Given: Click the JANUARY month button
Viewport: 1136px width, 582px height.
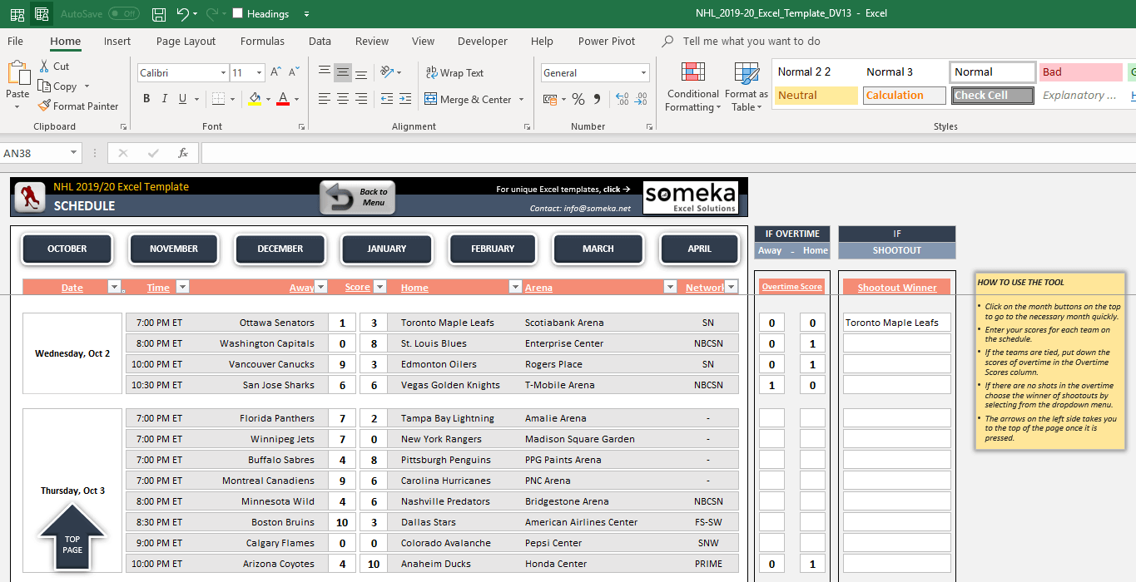Looking at the screenshot, I should pos(386,248).
